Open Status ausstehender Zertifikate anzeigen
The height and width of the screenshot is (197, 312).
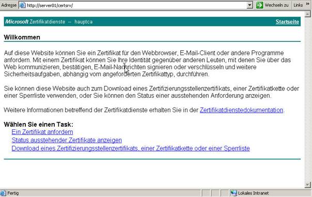point(67,140)
